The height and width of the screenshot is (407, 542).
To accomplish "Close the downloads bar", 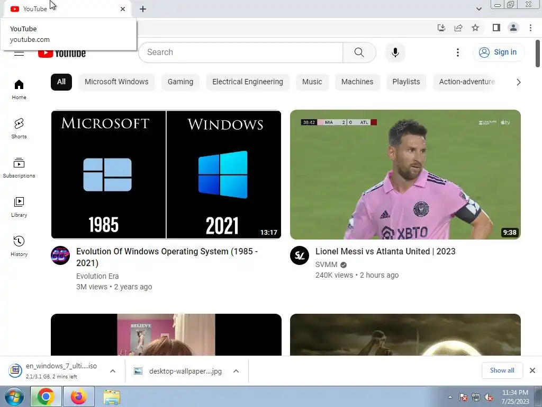I will click(532, 370).
